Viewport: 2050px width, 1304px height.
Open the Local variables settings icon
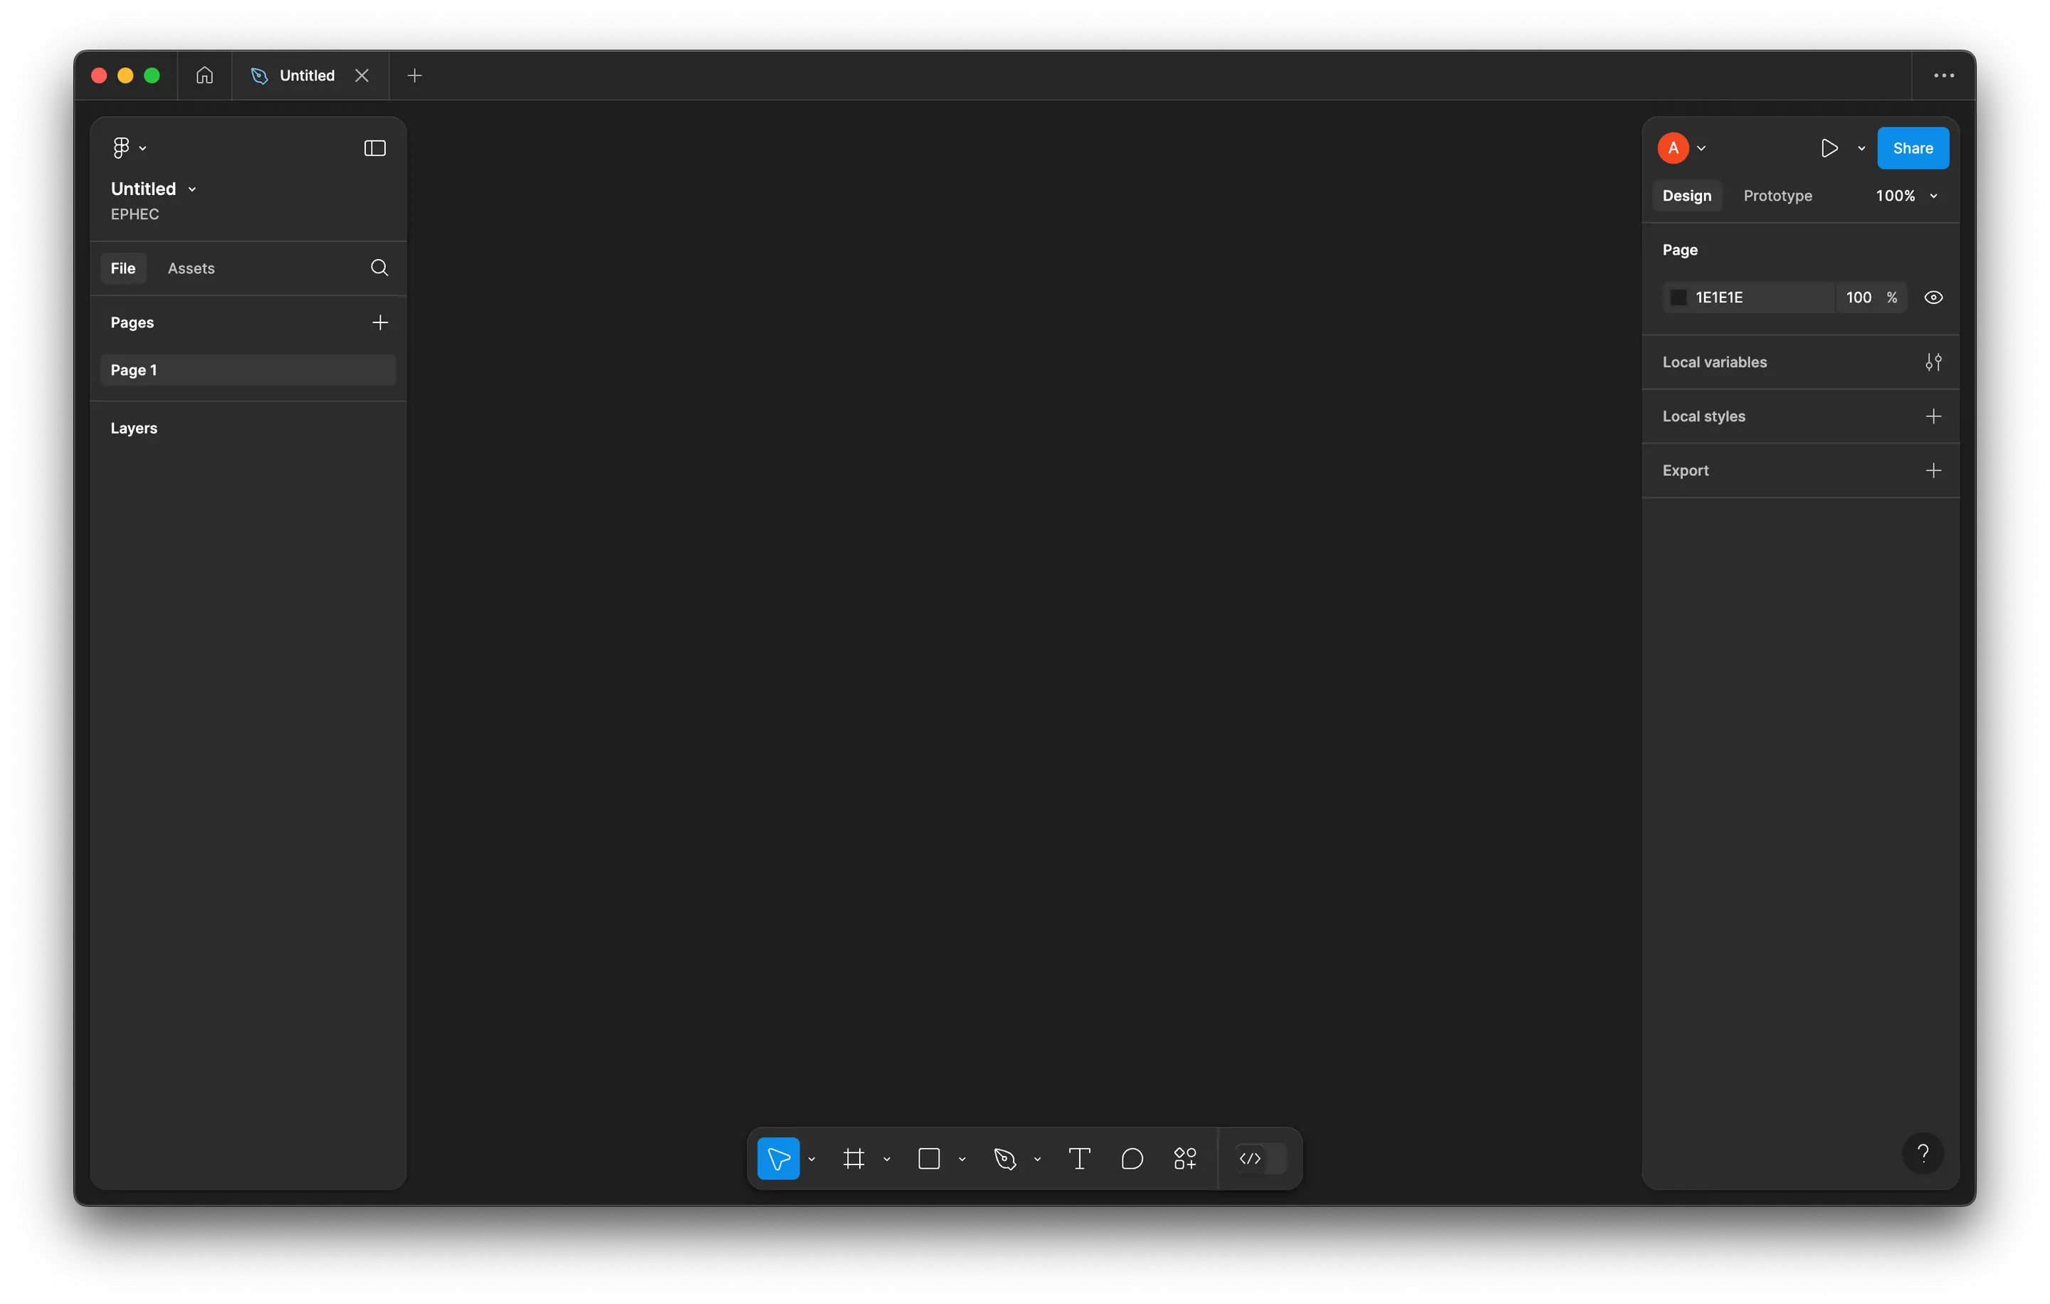(1933, 362)
